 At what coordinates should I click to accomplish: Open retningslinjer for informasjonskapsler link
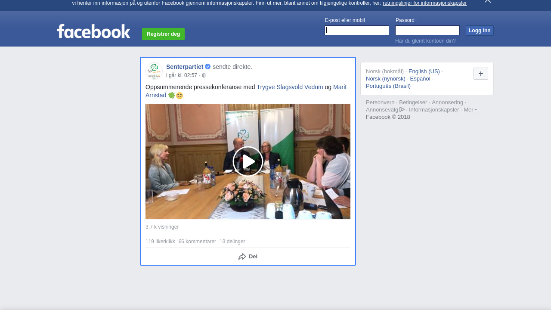click(x=424, y=3)
